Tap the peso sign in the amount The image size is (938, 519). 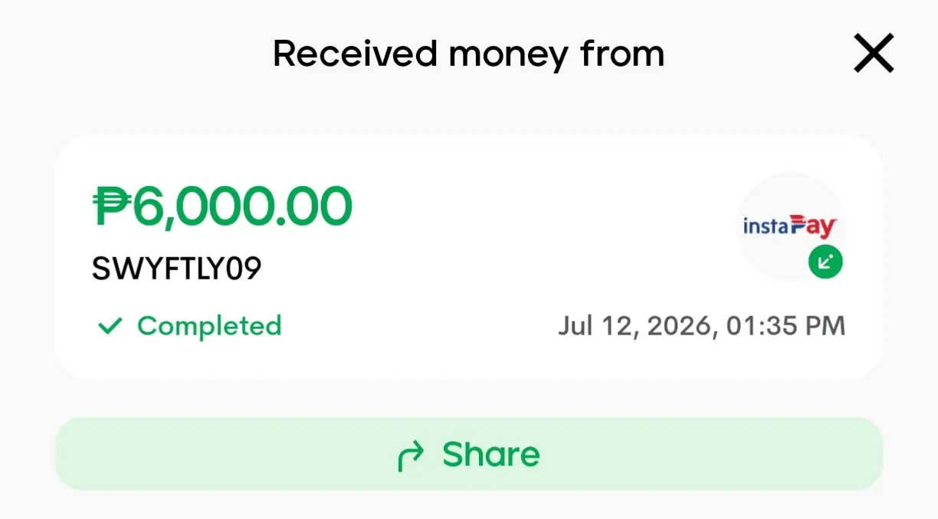point(112,207)
